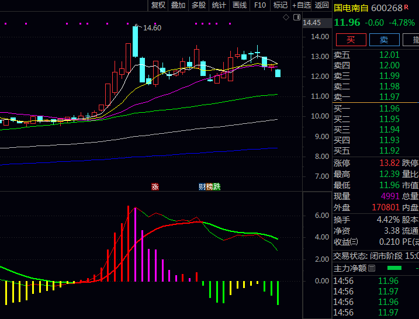Select the 买二 price 11.95
The width and height of the screenshot is (419, 319).
[389, 119]
